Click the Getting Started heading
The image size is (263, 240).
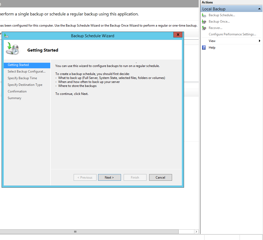[x=43, y=50]
